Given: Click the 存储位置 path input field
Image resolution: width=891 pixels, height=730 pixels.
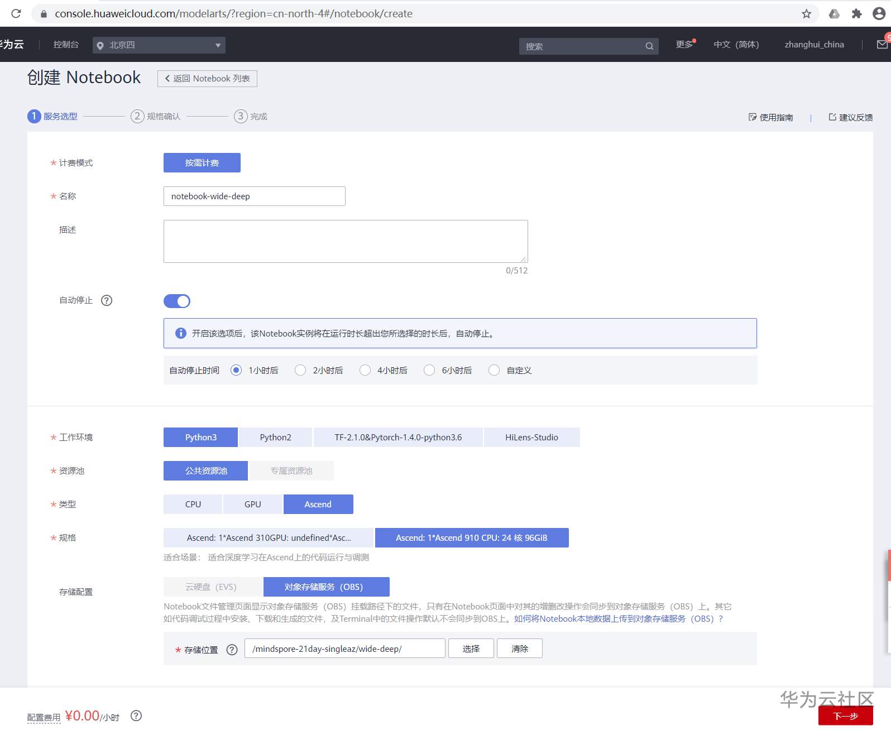Looking at the screenshot, I should click(x=345, y=649).
